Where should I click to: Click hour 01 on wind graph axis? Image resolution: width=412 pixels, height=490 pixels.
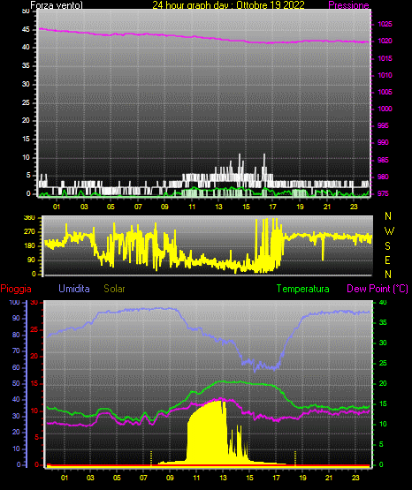[57, 207]
